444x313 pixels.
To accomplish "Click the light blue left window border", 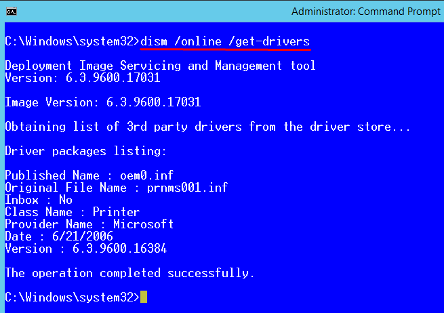I will point(2,167).
